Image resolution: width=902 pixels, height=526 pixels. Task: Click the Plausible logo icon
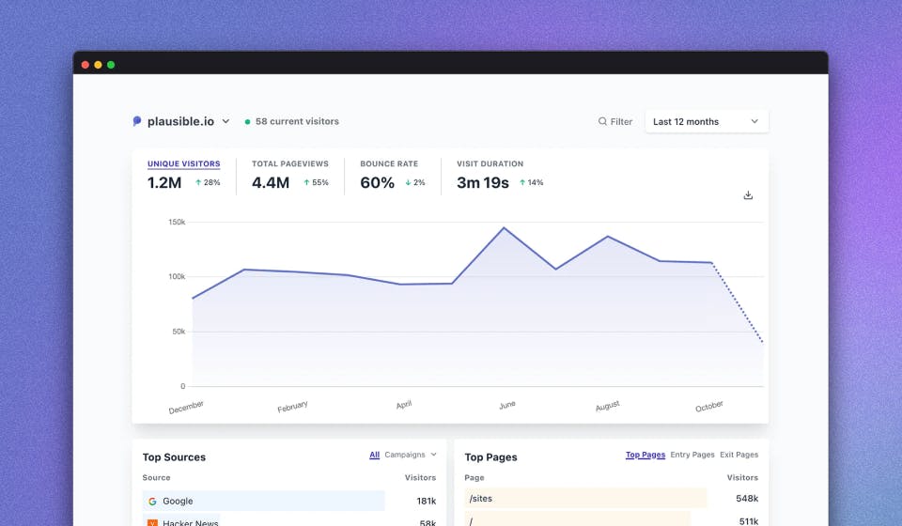(x=137, y=121)
